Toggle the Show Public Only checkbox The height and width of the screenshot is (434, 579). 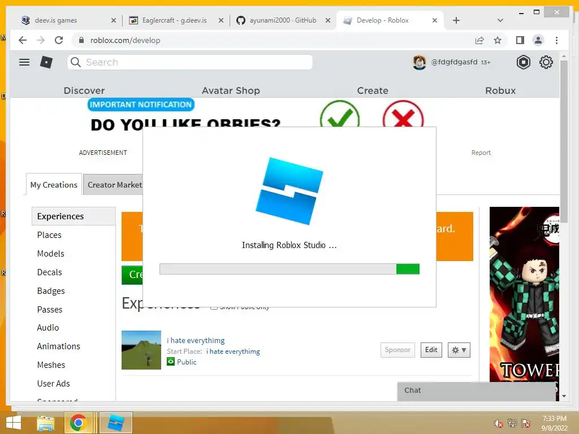coord(213,307)
